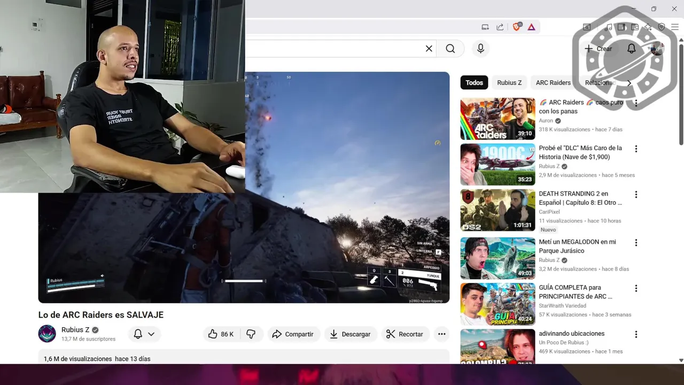
Task: Open the GUÍA COMPLETA para PRINCIPIANTES title
Action: pyautogui.click(x=576, y=292)
